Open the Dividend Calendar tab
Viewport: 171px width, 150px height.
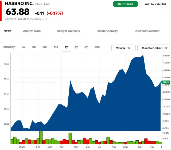click(147, 31)
